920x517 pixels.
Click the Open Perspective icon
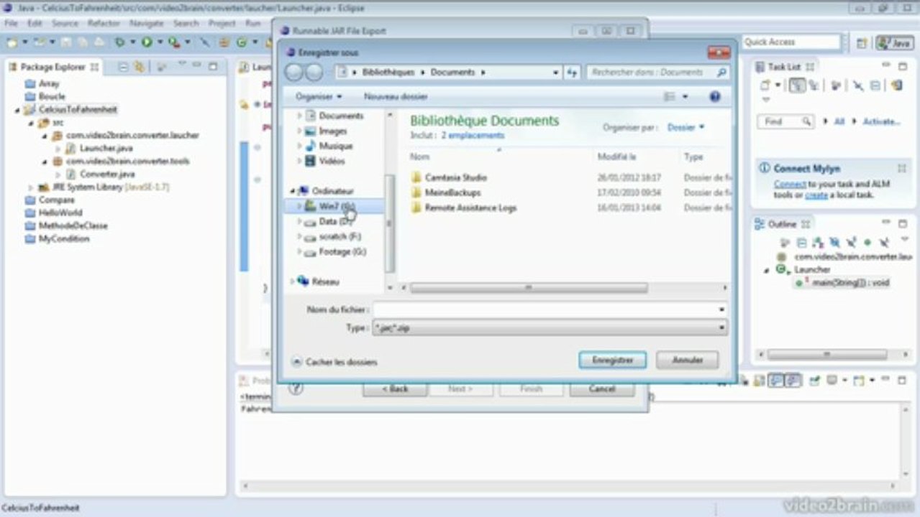click(862, 43)
